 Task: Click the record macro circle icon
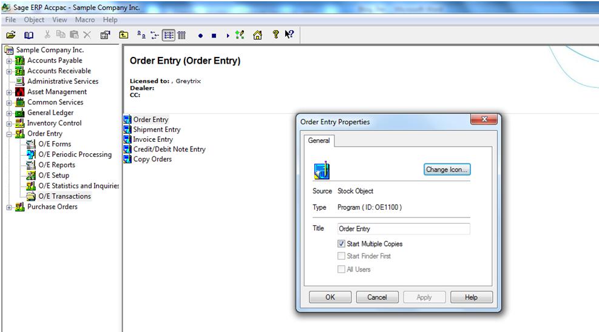point(200,36)
